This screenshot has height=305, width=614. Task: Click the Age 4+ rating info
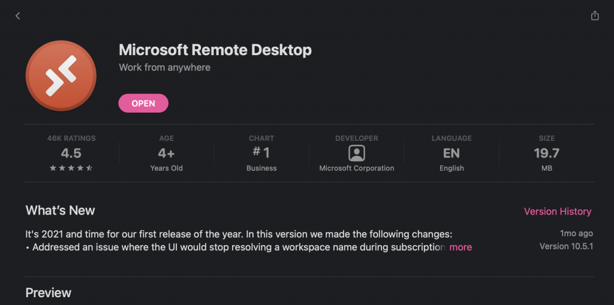coord(166,153)
